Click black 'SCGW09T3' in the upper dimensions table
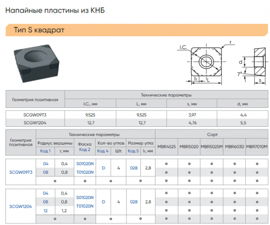 point(35,115)
